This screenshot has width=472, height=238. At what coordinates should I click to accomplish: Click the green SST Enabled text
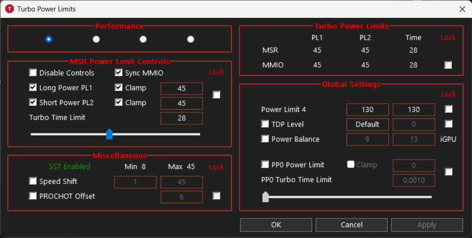(x=70, y=166)
